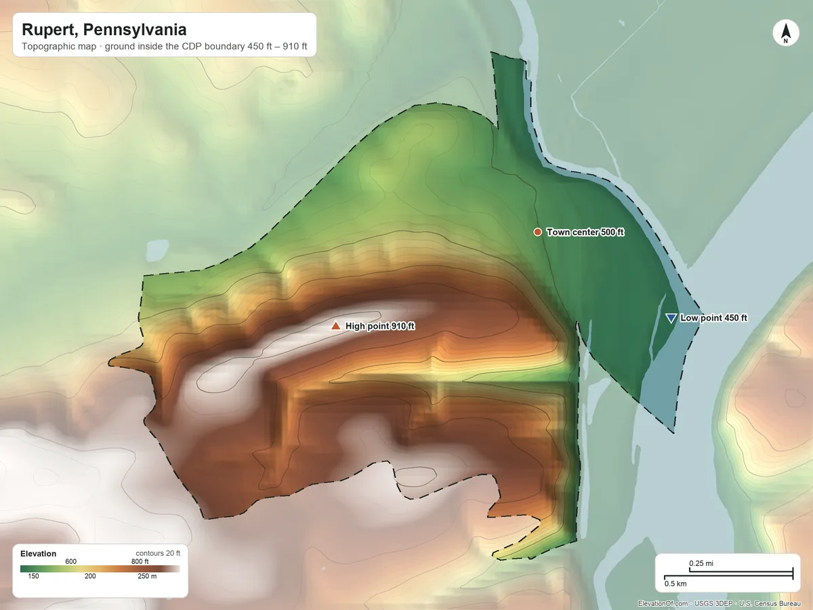Viewport: 813px width, 610px height.
Task: Click the north arrow compass icon
Action: pos(785,33)
